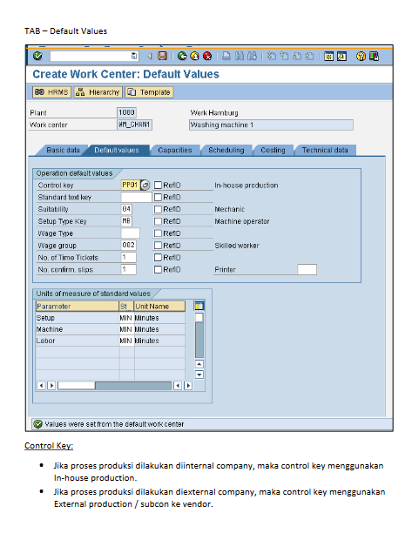The width and height of the screenshot is (412, 540).
Task: Click the Find Next icon
Action: click(252, 56)
